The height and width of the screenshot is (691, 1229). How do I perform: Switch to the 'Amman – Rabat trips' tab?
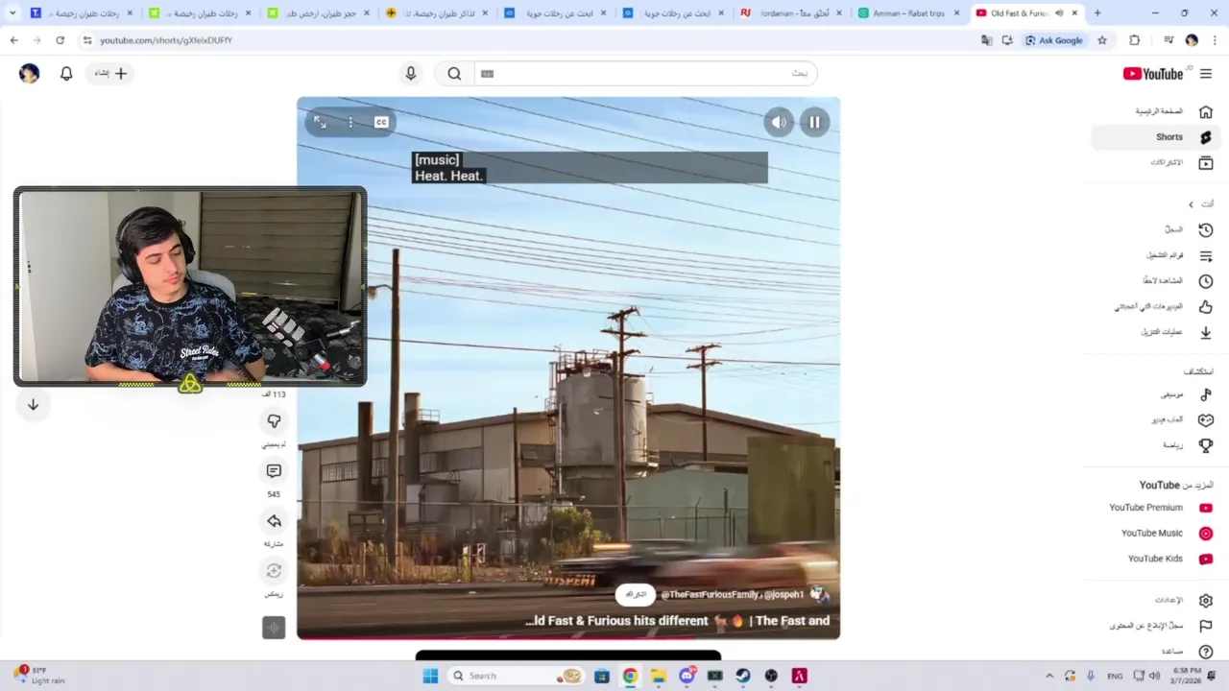tap(908, 13)
